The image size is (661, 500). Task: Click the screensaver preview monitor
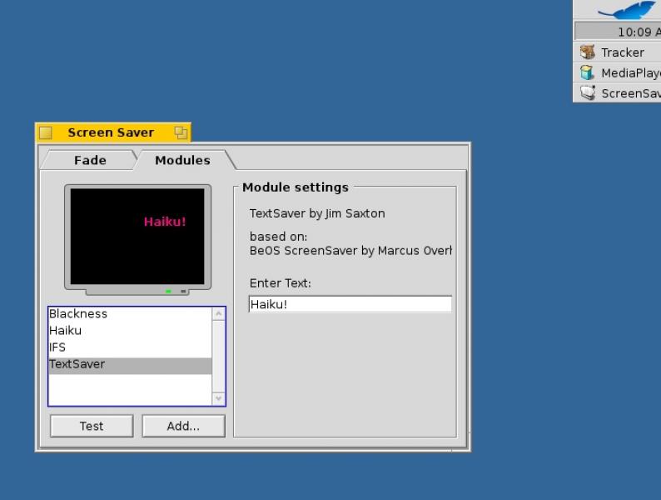pyautogui.click(x=137, y=237)
